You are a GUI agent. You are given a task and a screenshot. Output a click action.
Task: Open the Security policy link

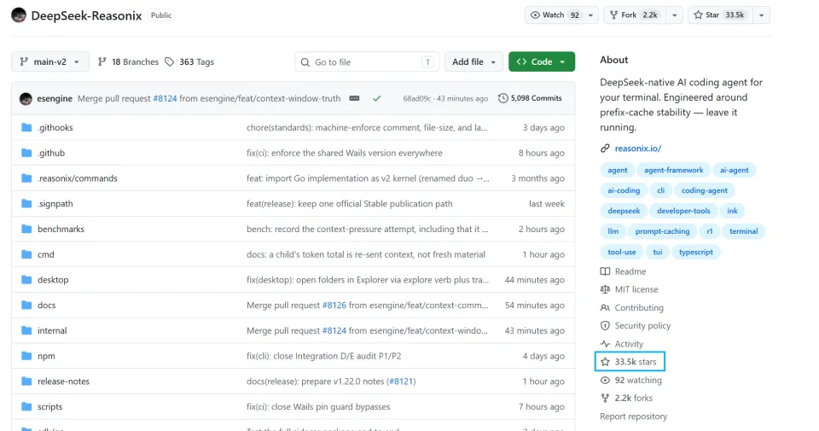pos(642,325)
